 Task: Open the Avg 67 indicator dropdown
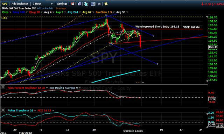(93, 12)
